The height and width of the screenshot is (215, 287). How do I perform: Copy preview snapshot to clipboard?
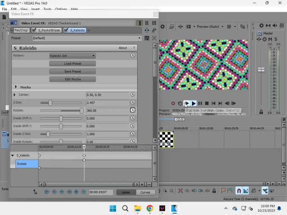click(x=242, y=27)
